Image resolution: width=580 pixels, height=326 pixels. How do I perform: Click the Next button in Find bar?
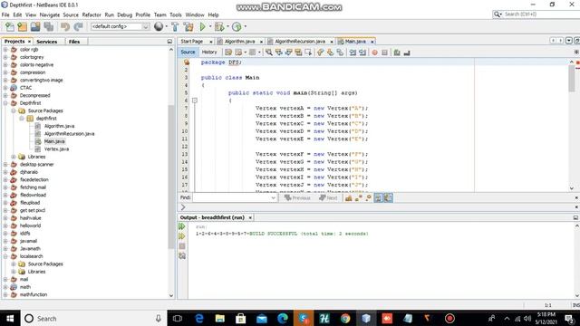pos(328,198)
